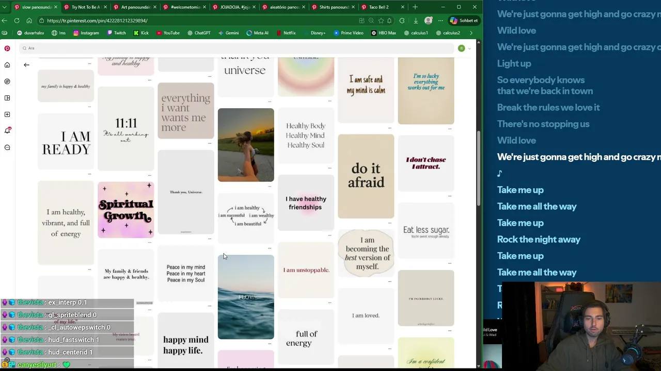Open more options for 'Spiritual Growth' pin
The width and height of the screenshot is (661, 371).
[x=150, y=242]
